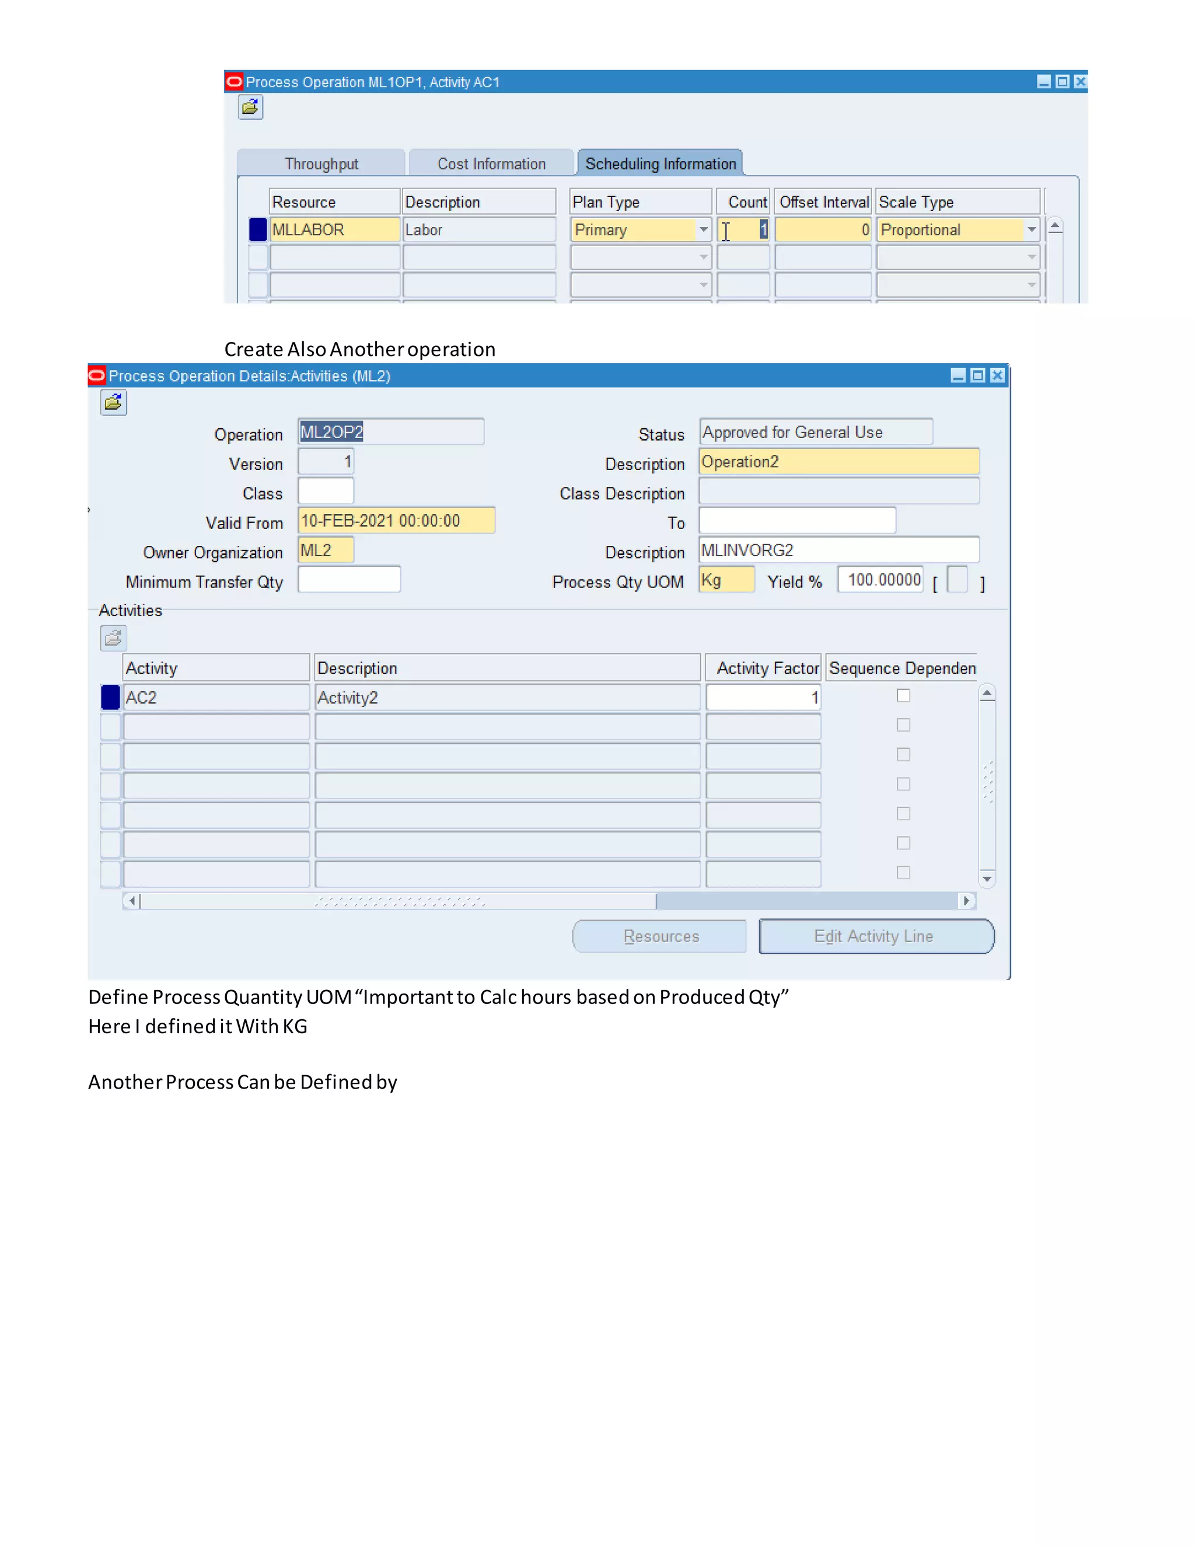Close the Process Operation Details window
Viewport: 1195px width, 1546px height.
(997, 375)
